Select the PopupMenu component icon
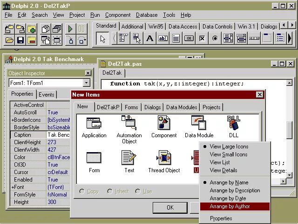This screenshot has height=224, width=298. 136,38
